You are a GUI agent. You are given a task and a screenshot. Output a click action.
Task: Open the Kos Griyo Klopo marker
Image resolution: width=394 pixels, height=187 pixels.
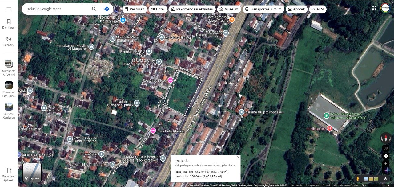click(170, 80)
